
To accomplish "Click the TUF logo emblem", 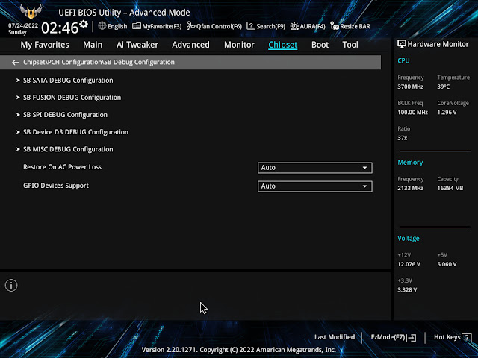I will pyautogui.click(x=31, y=11).
